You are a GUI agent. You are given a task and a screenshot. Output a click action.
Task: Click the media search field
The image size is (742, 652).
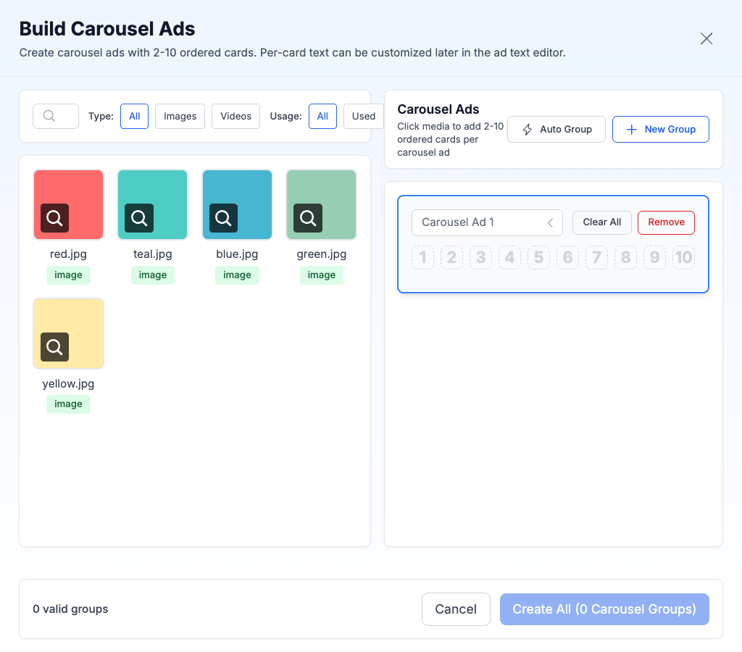click(x=56, y=116)
